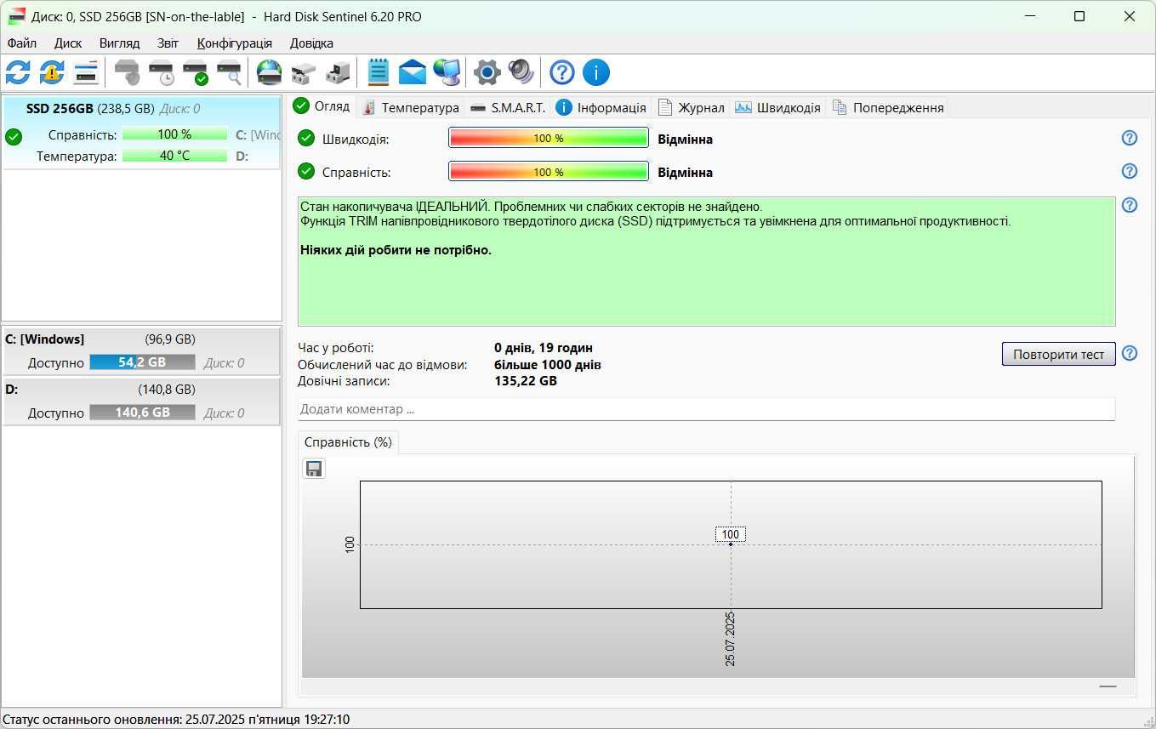Click the Повторити тест button
Viewport: 1156px width, 729px height.
coord(1058,354)
